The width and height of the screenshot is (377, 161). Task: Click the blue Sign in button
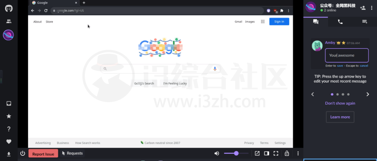pyautogui.click(x=279, y=22)
